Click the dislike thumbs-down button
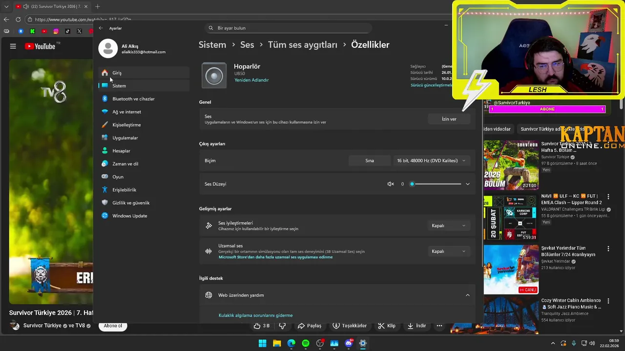 click(282, 326)
